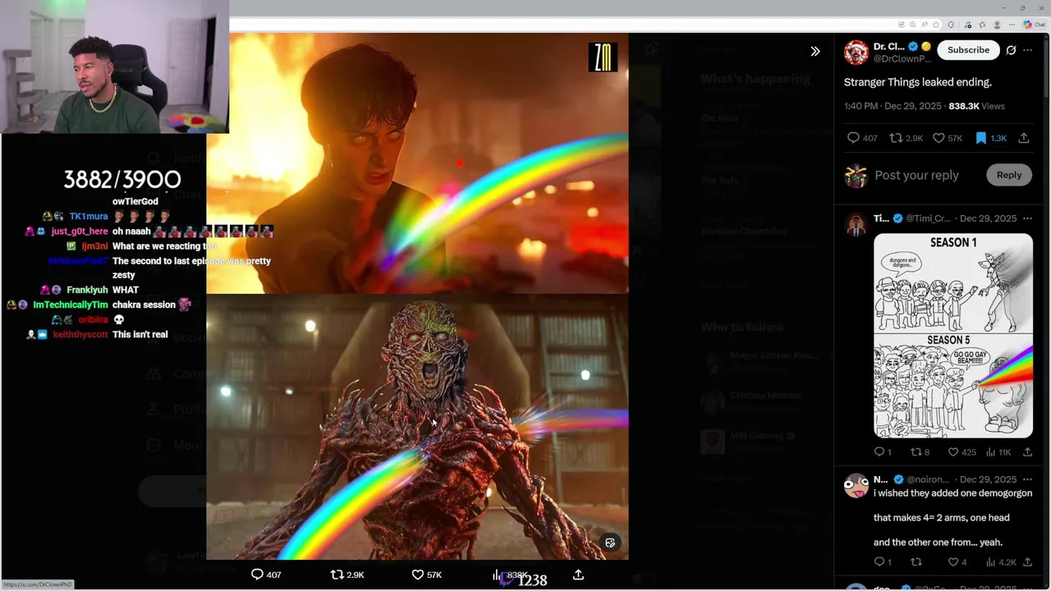Click share icon under the media viewer

[x=578, y=575]
